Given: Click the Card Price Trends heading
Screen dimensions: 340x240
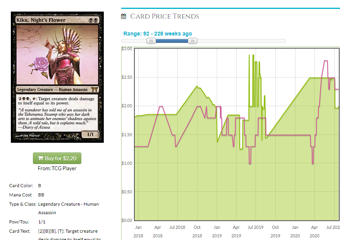Looking at the screenshot, I should click(165, 16).
